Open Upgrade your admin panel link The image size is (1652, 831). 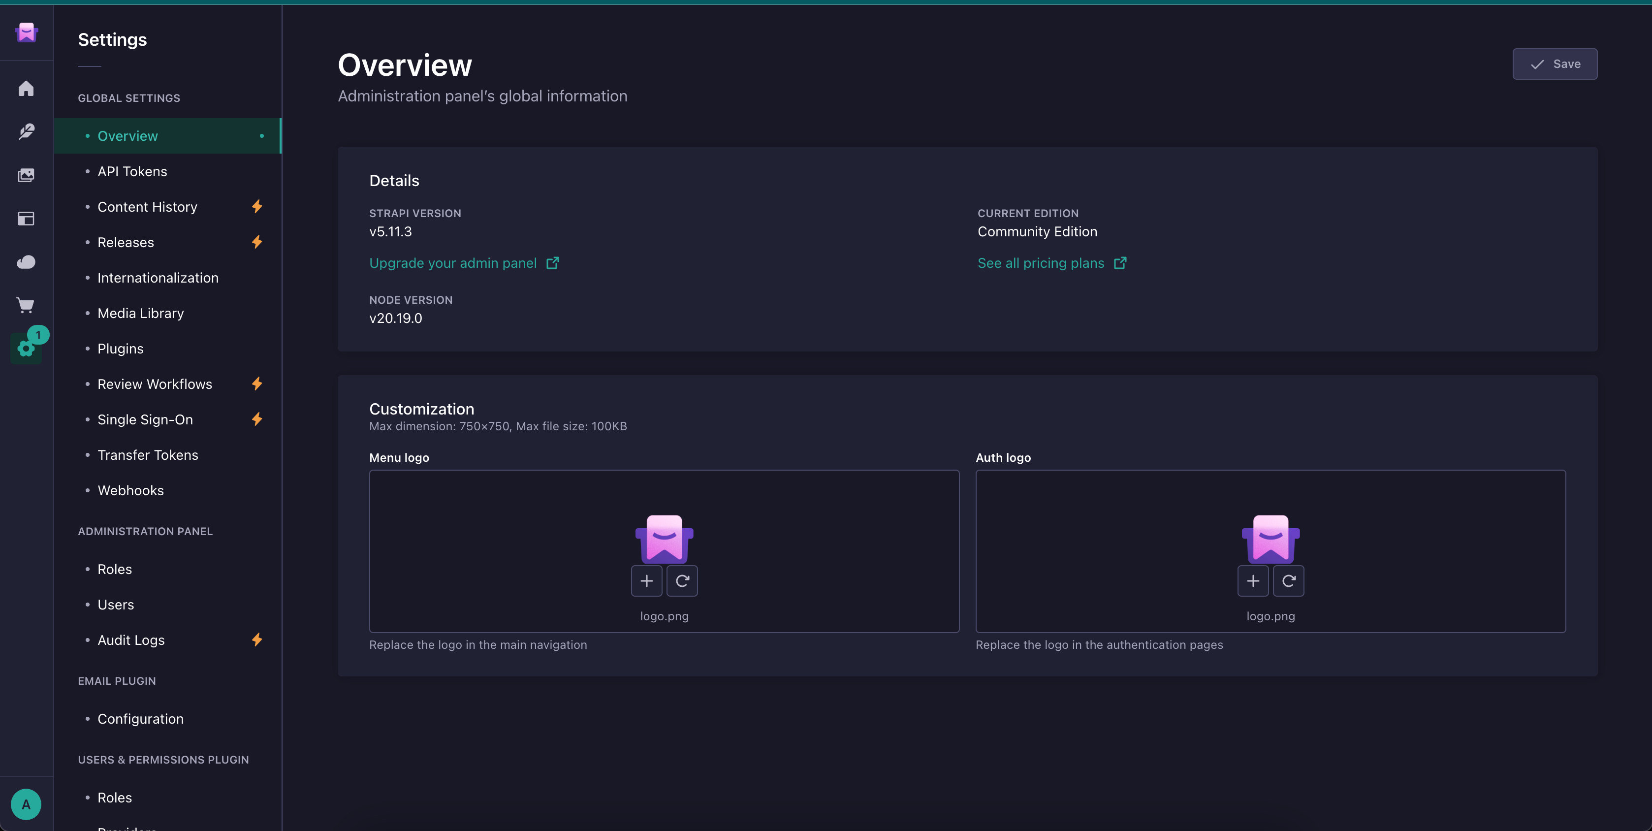[464, 263]
